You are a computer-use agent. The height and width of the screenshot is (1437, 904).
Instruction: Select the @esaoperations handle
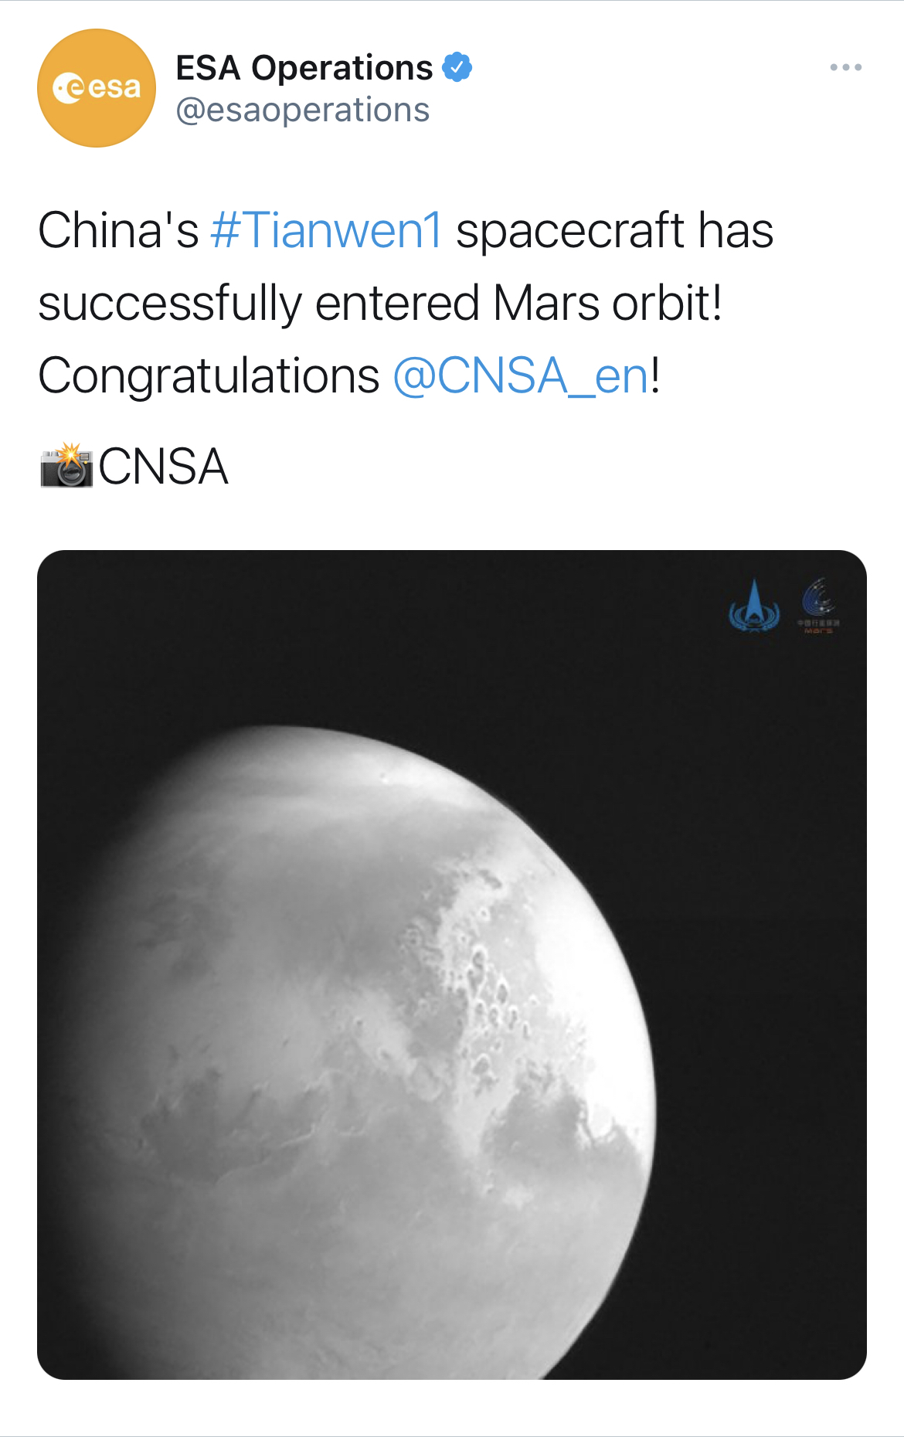click(302, 110)
